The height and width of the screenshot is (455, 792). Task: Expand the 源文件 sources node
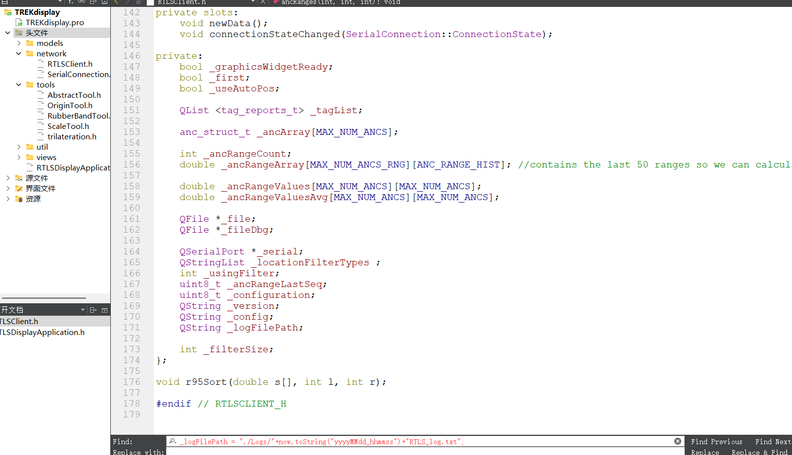(8, 178)
